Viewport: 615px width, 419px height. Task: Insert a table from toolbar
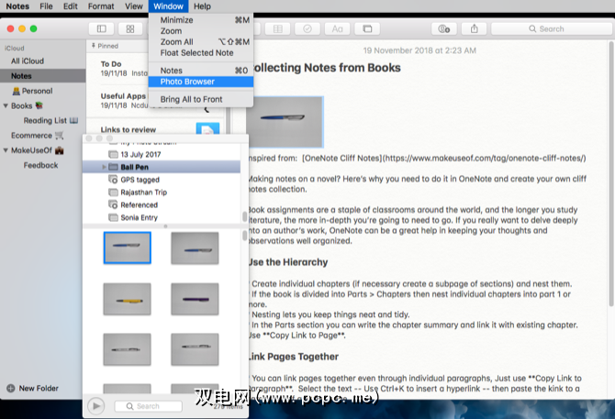278,28
